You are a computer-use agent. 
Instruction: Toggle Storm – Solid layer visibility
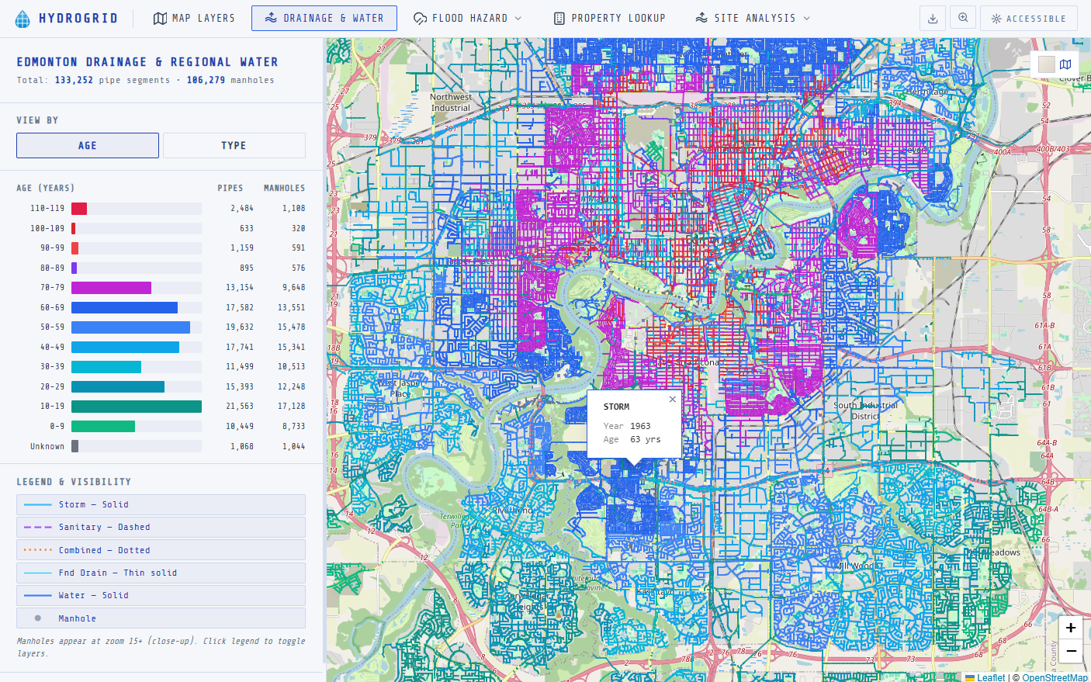161,504
